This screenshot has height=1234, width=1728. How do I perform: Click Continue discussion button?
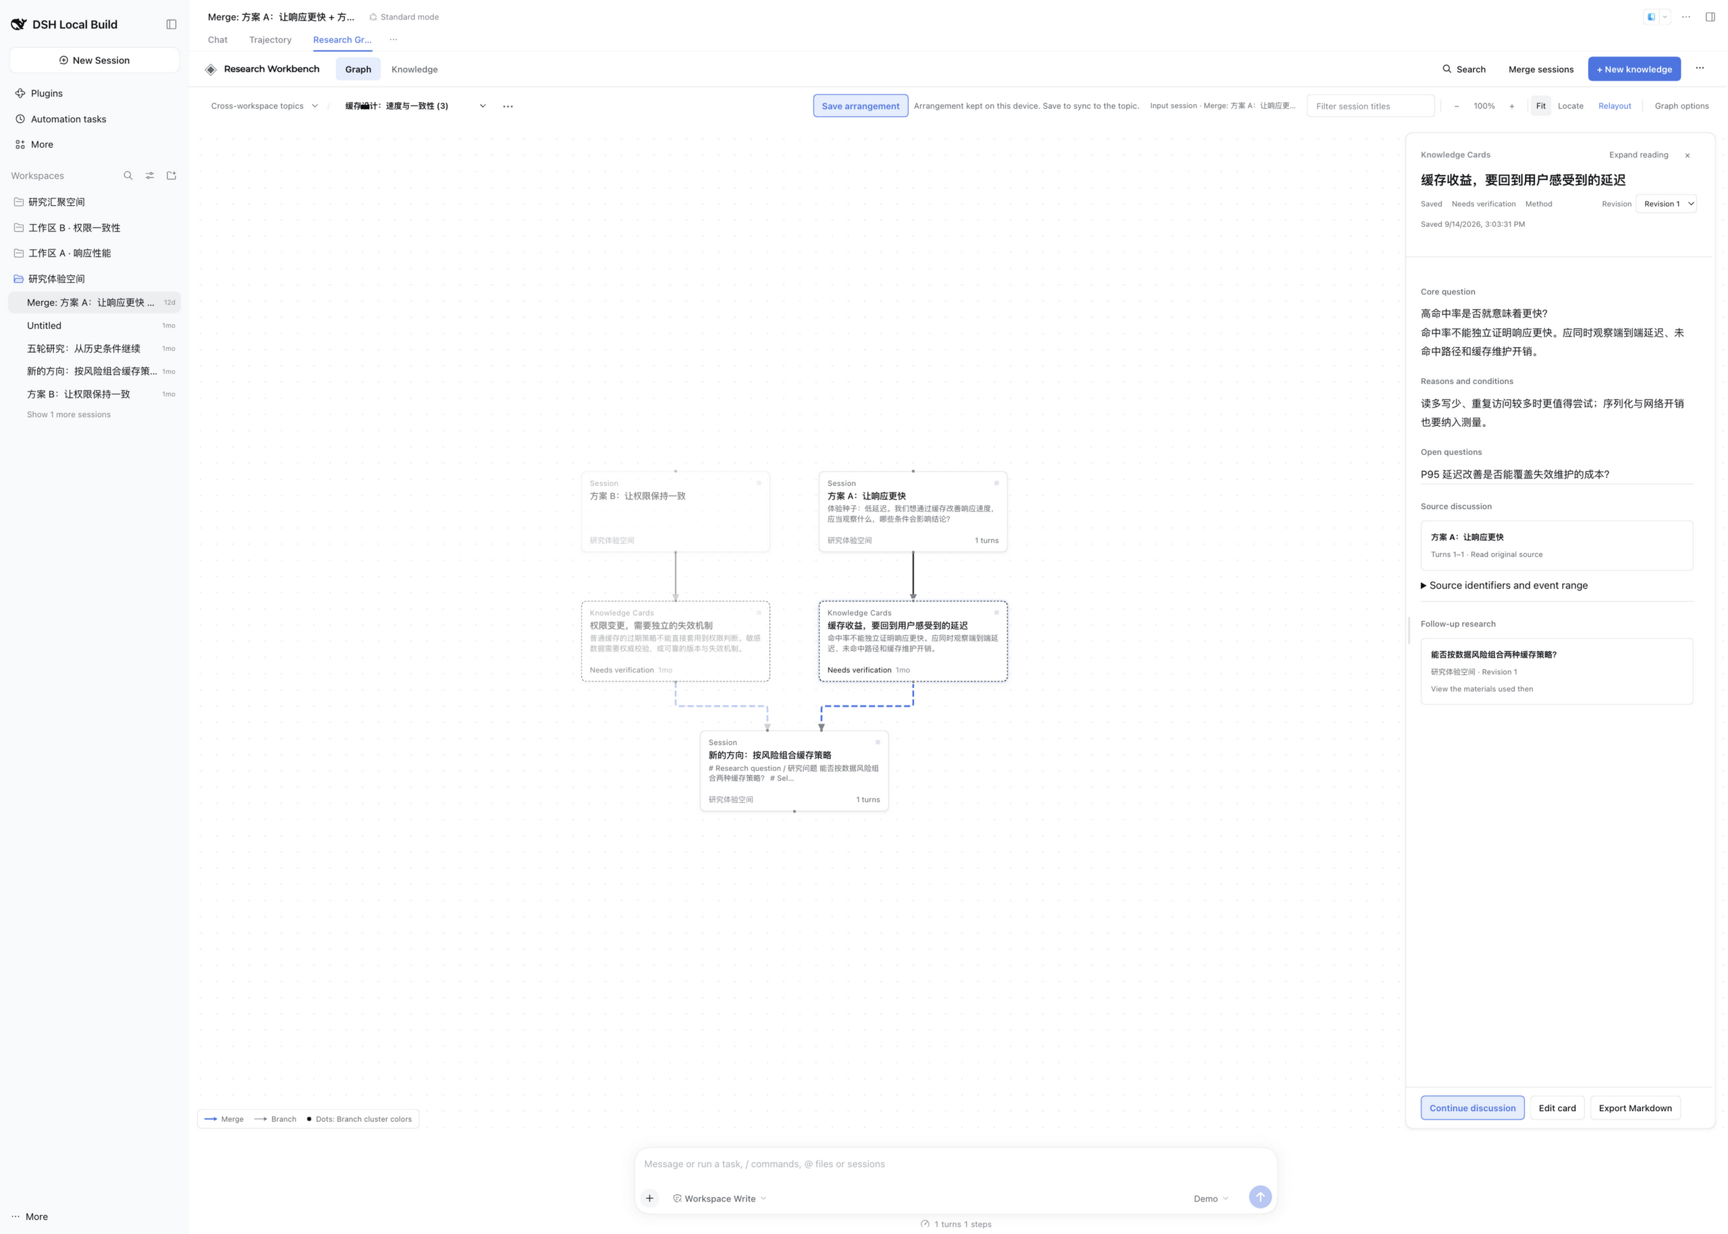[x=1472, y=1108]
